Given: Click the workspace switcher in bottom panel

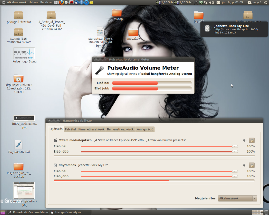Looking at the screenshot, I should click(257, 212).
